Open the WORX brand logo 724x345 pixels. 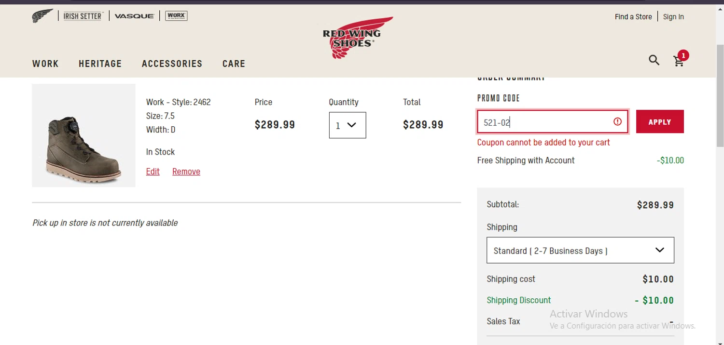[x=176, y=16]
